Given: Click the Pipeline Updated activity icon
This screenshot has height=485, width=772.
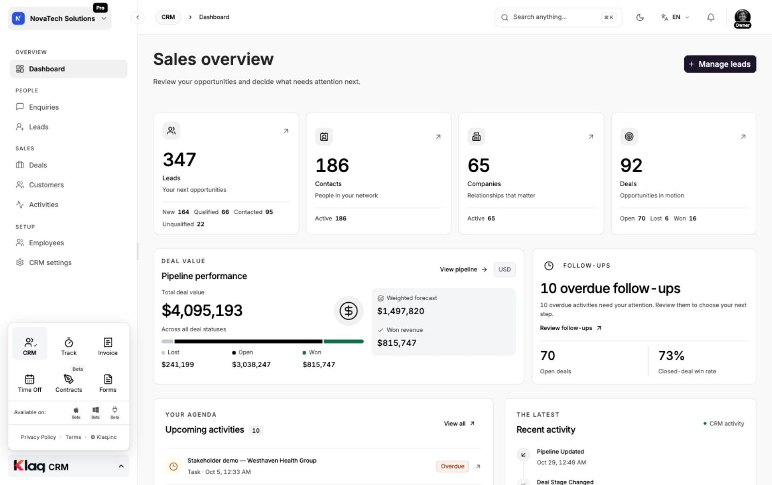Looking at the screenshot, I should pos(523,455).
